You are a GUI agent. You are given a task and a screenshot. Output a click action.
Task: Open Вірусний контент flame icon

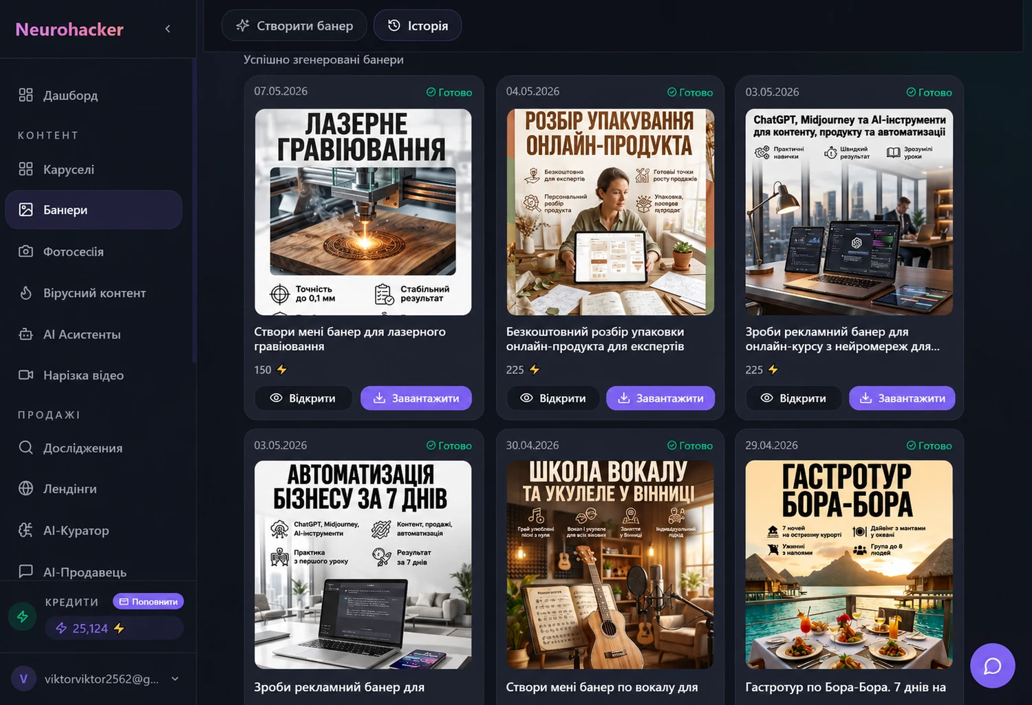tap(25, 293)
